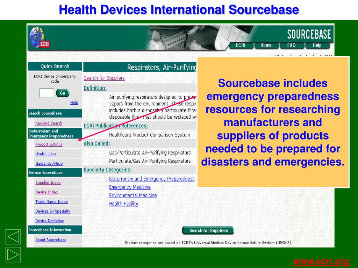
Task: Click the Health Devices International Sourcebase title
Action: point(179,10)
